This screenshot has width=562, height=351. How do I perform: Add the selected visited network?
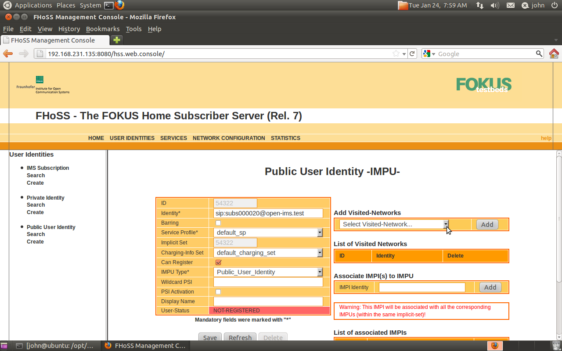tap(487, 224)
